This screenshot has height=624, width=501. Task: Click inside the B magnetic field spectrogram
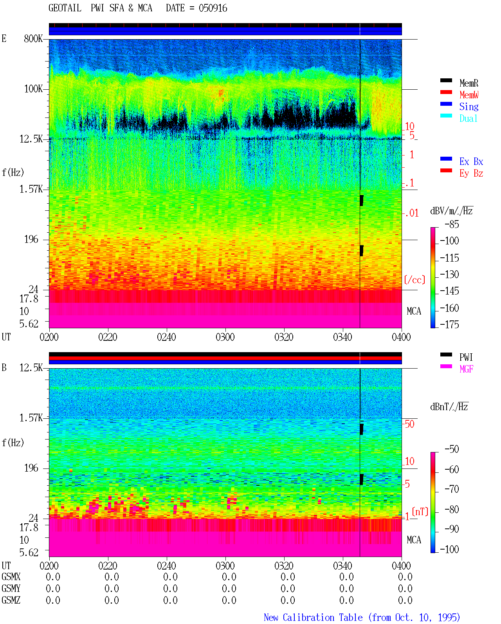click(x=225, y=463)
